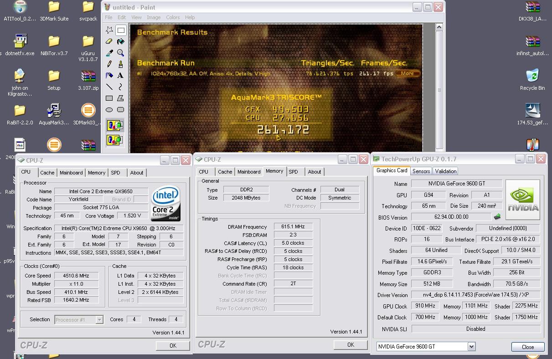This screenshot has width=552, height=359.
Task: Choose the Curve tool in Paint
Action: 121,87
